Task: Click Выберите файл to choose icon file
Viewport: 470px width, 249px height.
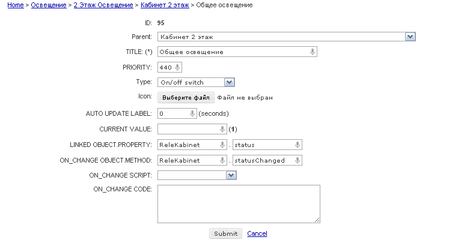Action: point(186,98)
